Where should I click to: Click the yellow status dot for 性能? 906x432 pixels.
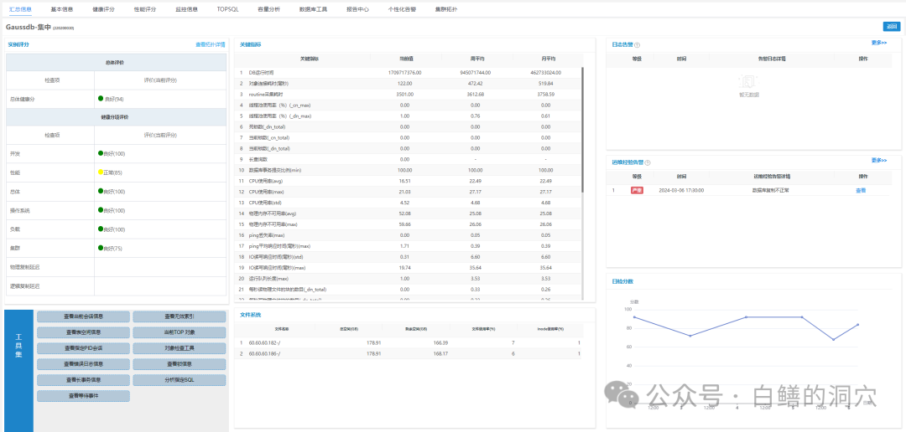[101, 172]
